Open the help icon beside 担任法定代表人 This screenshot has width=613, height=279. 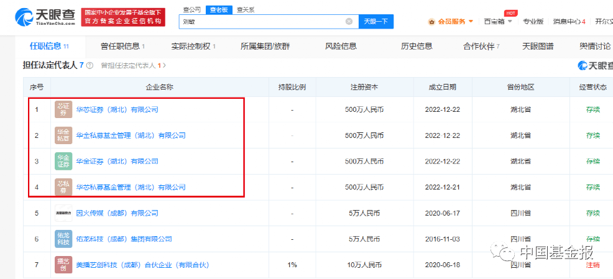pyautogui.click(x=90, y=66)
